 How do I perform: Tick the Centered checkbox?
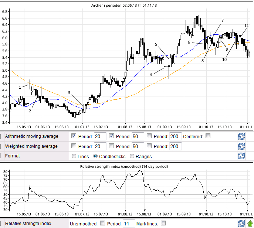208,136
